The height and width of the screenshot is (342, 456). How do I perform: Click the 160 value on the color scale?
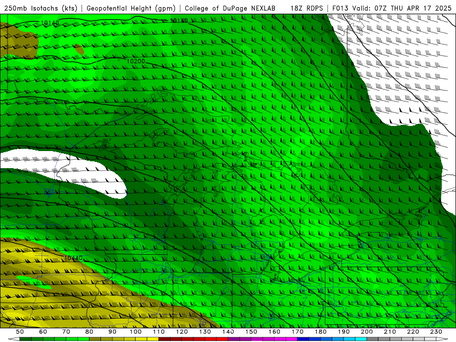click(274, 332)
